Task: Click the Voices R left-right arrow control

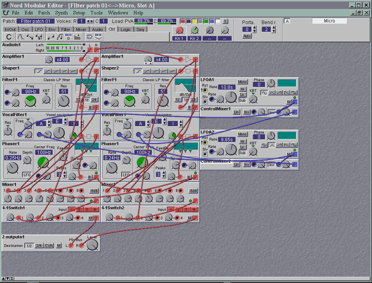Action: pyautogui.click(x=90, y=21)
